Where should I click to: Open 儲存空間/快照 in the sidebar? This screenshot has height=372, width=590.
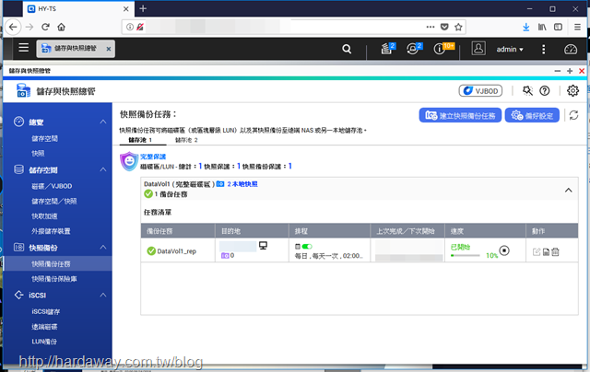pyautogui.click(x=53, y=201)
